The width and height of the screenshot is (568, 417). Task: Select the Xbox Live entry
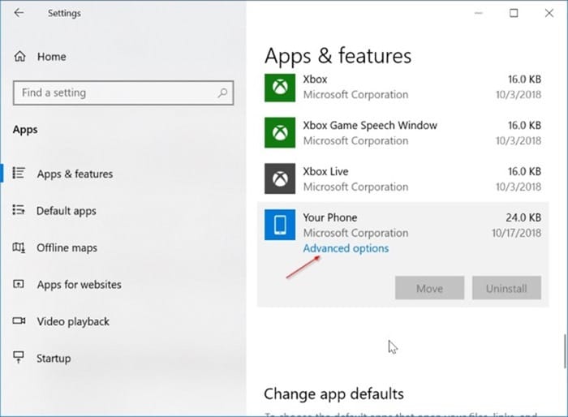click(402, 178)
